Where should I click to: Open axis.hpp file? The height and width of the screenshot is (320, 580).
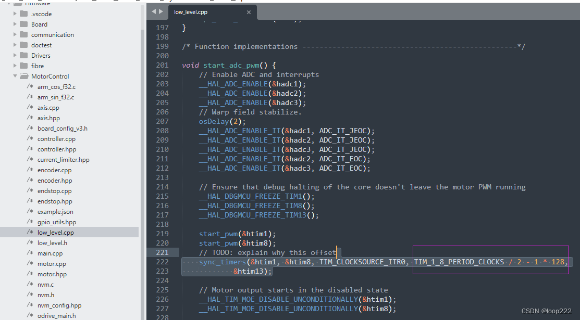pos(48,118)
